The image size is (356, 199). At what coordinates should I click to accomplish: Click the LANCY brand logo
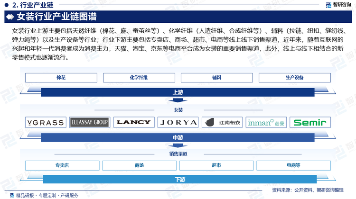pos(134,122)
